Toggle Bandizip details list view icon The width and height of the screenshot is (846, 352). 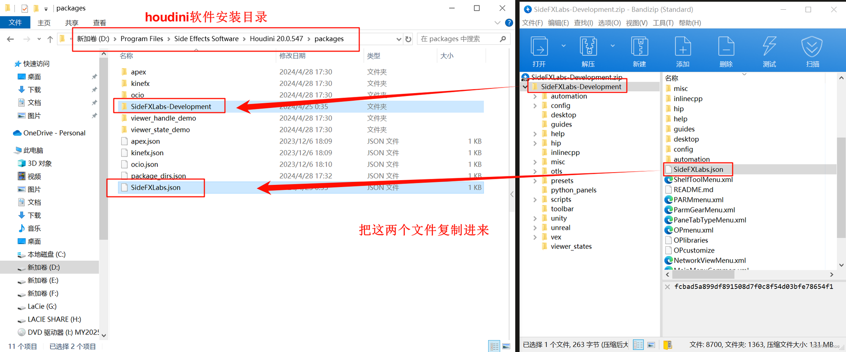coord(638,345)
